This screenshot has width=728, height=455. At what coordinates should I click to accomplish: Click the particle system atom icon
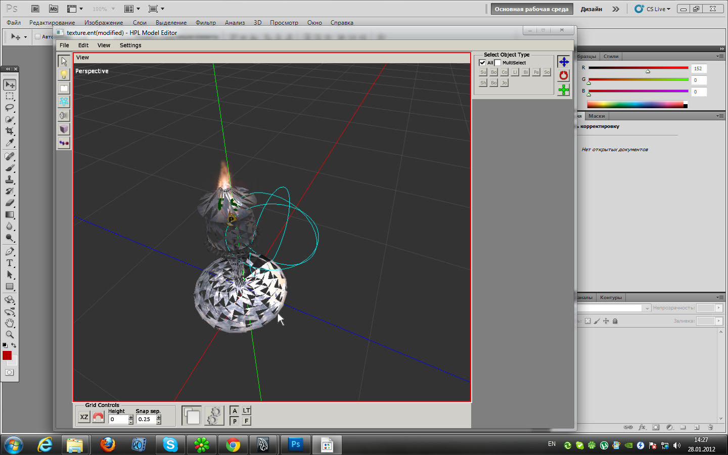[64, 102]
